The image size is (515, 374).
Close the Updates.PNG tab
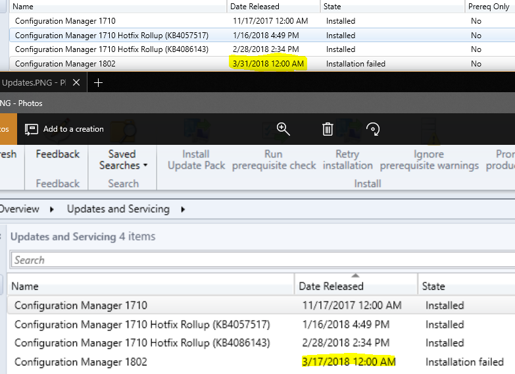coord(76,82)
